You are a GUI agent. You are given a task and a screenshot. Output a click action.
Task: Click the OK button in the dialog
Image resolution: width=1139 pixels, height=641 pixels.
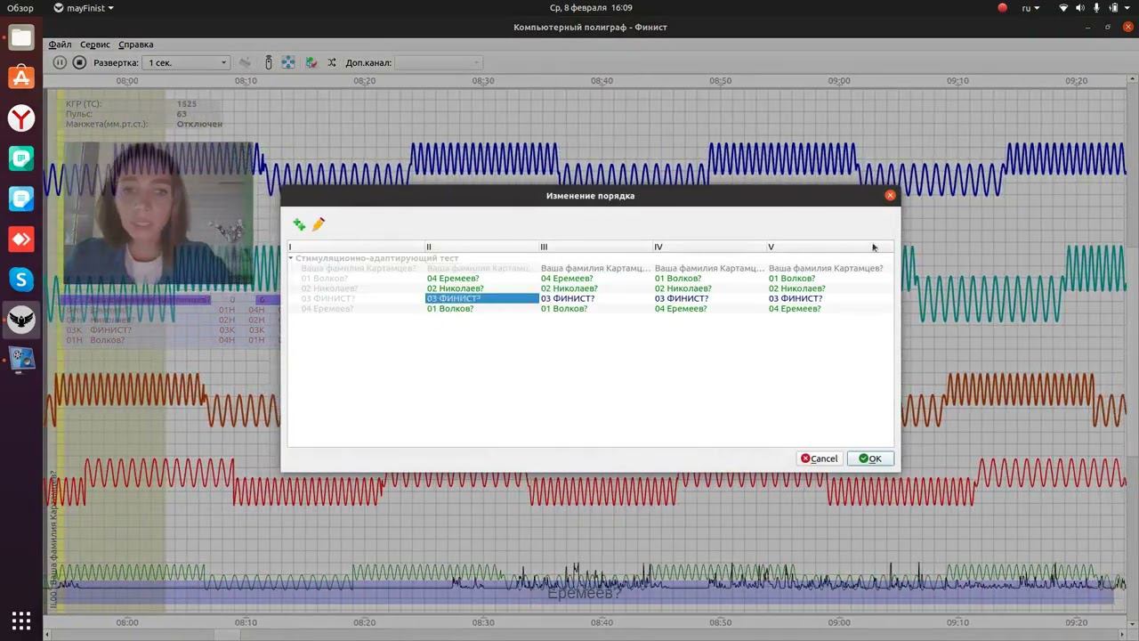tap(870, 458)
